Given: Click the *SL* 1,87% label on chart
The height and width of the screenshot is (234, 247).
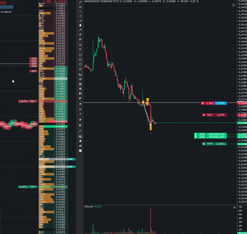Looking at the screenshot, I should 216,115.
